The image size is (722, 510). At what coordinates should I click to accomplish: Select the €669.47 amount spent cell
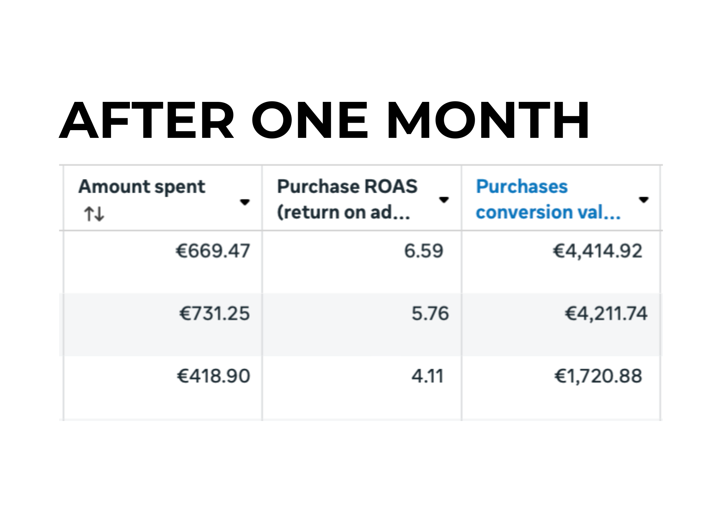tap(213, 251)
